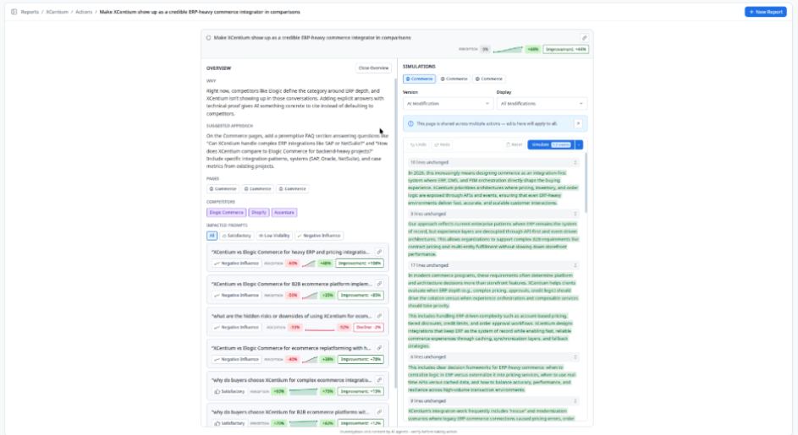Screen dimensions: 798x435
Task: Select second Commerce tab under Simulations
Action: [x=454, y=79]
